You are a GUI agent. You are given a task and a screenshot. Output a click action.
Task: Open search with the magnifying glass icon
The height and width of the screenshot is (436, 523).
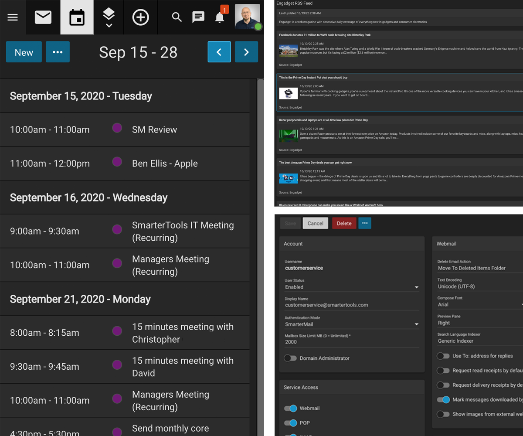coord(177,17)
